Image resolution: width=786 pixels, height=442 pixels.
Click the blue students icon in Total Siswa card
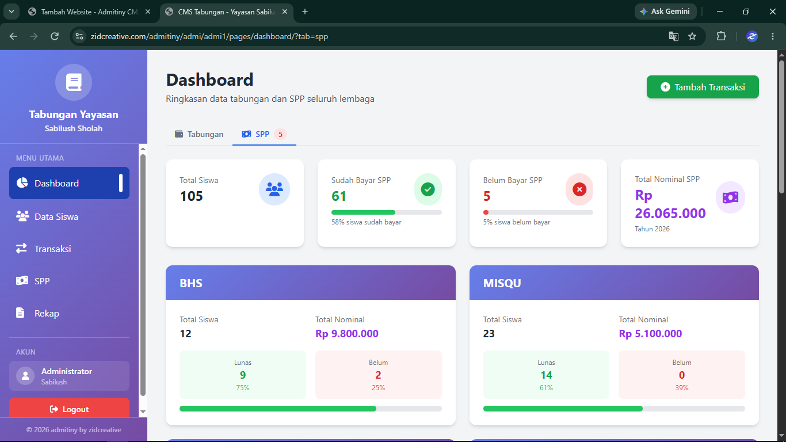[x=274, y=189]
